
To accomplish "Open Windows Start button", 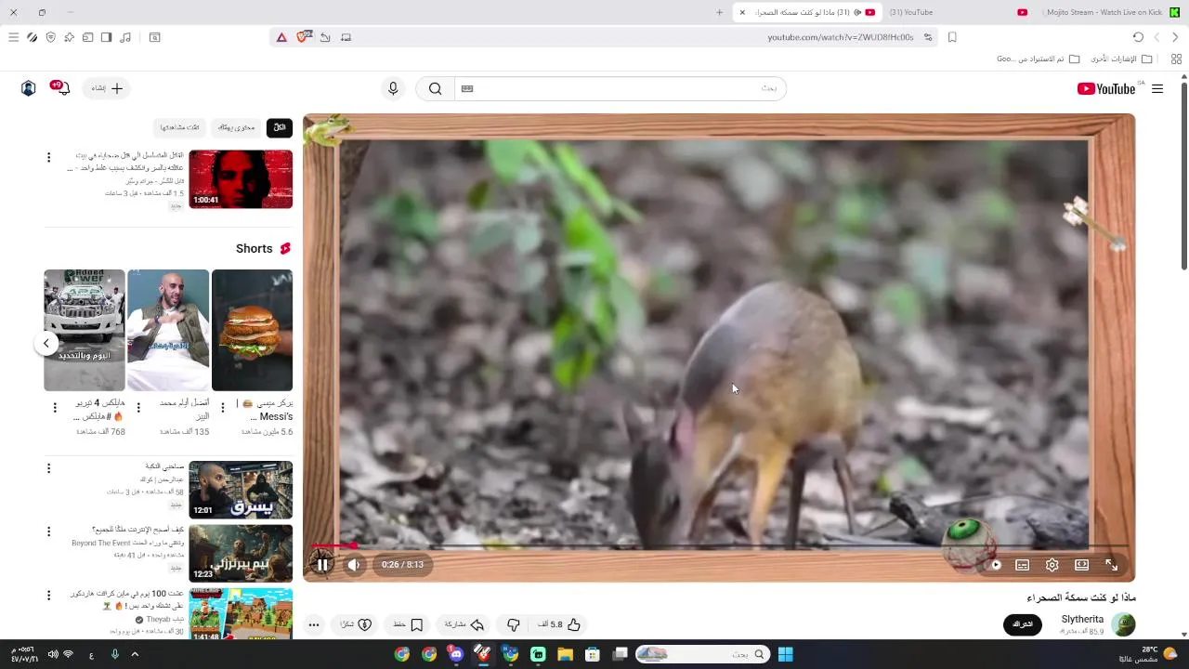I will 786,654.
